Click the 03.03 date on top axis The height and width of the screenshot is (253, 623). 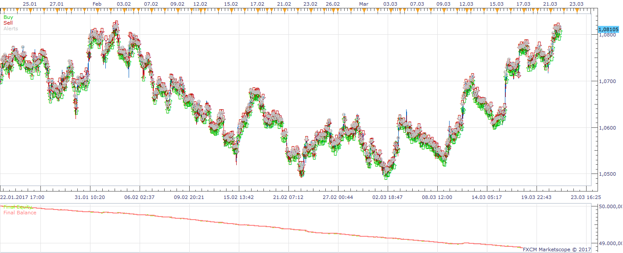click(390, 4)
